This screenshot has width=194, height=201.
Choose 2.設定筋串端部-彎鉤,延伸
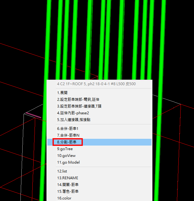click(x=99, y=100)
